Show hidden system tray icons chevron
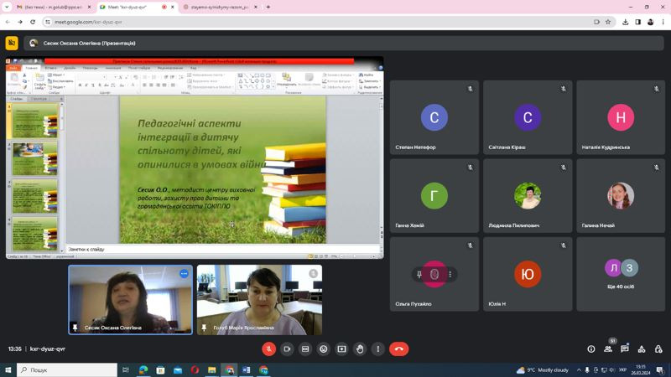This screenshot has width=671, height=377. point(579,370)
